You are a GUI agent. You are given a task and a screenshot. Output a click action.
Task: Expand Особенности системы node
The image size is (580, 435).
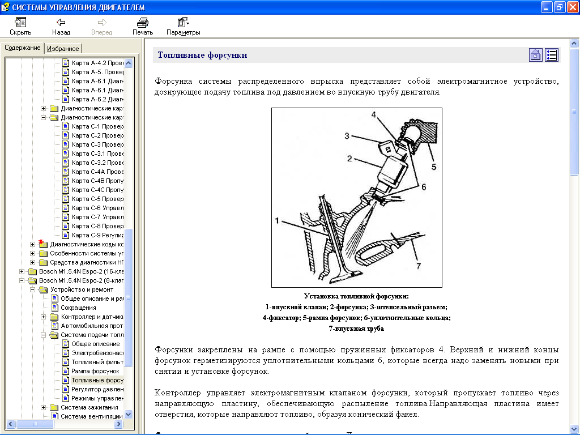[32, 253]
